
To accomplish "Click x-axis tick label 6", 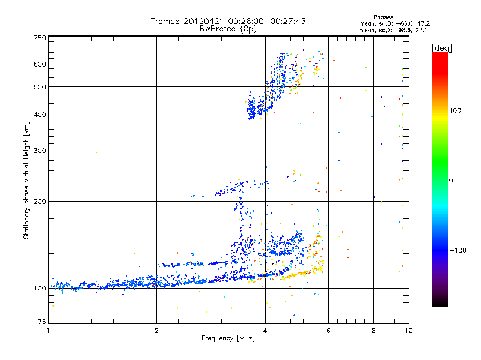I will (328, 331).
